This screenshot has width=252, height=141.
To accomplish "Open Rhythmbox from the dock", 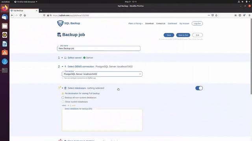I will 5,35.
